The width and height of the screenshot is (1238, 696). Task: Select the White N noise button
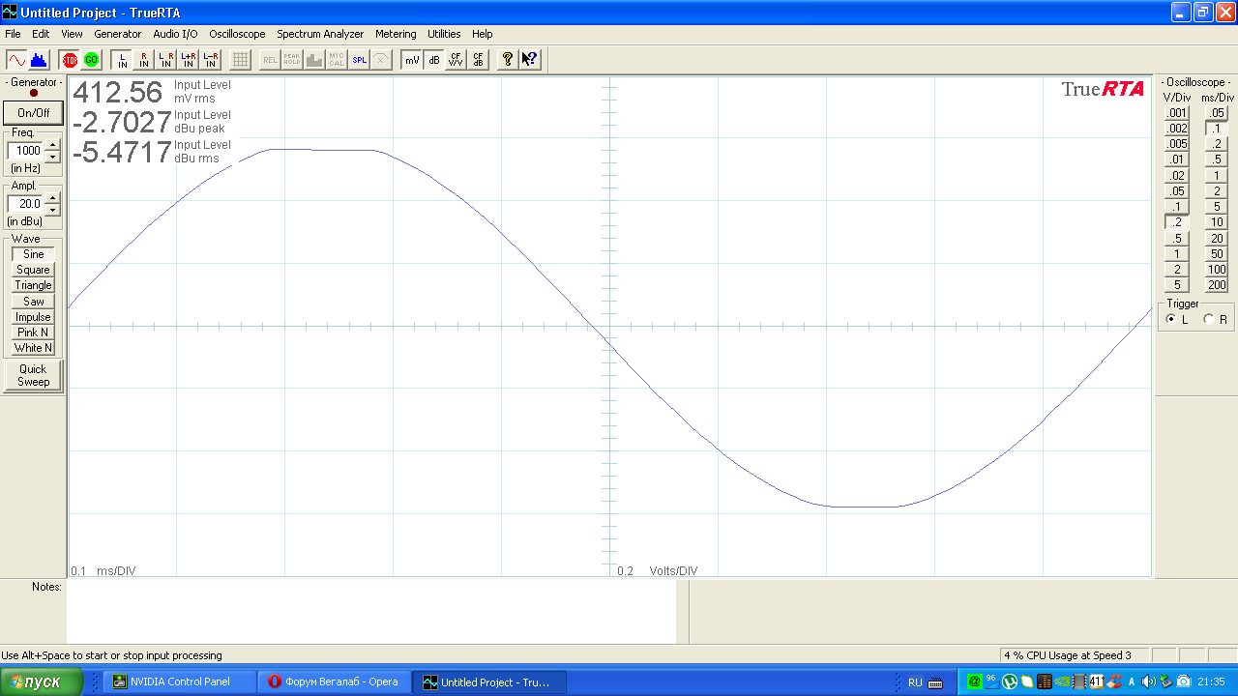(x=33, y=348)
